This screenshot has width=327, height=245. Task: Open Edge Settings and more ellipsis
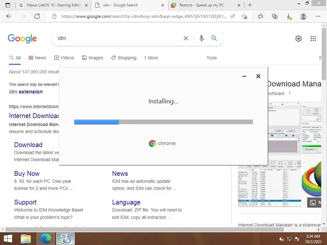coord(318,16)
